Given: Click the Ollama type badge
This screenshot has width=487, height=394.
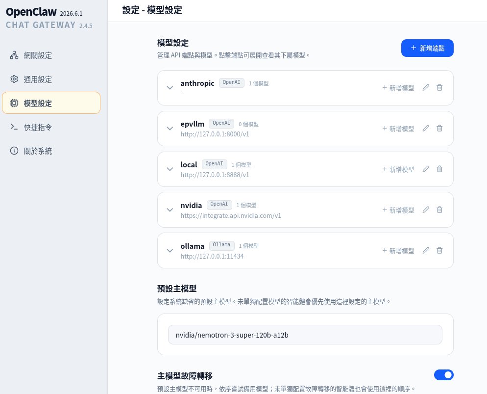Looking at the screenshot, I should click(222, 245).
